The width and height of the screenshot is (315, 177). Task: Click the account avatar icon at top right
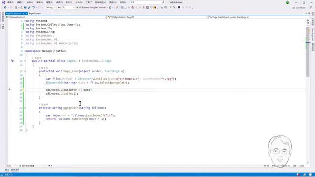coord(287,2)
